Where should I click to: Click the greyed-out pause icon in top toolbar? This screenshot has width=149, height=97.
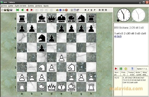pyautogui.click(x=51, y=10)
